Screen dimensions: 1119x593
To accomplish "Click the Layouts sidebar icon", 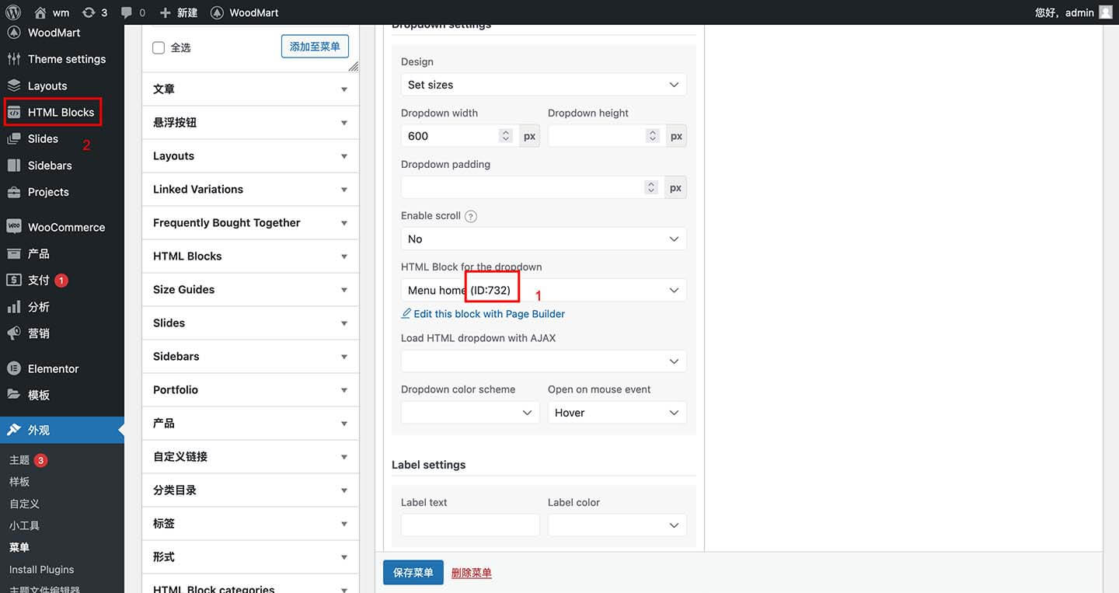I will [x=14, y=85].
